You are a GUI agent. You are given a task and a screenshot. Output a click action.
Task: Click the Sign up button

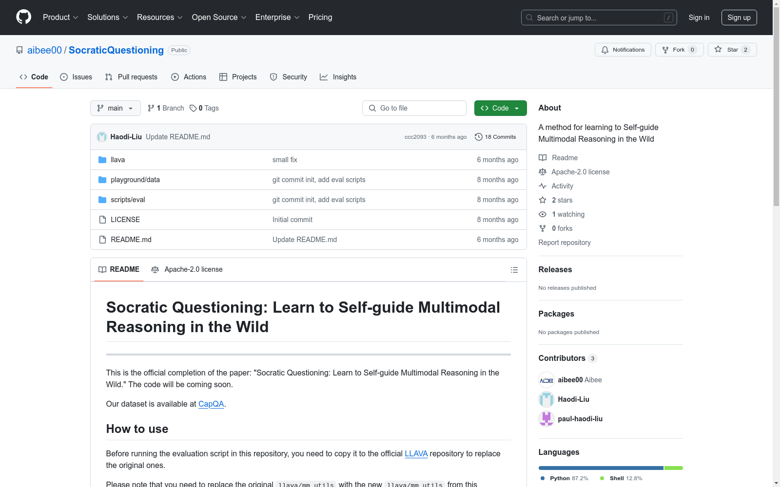click(x=739, y=18)
